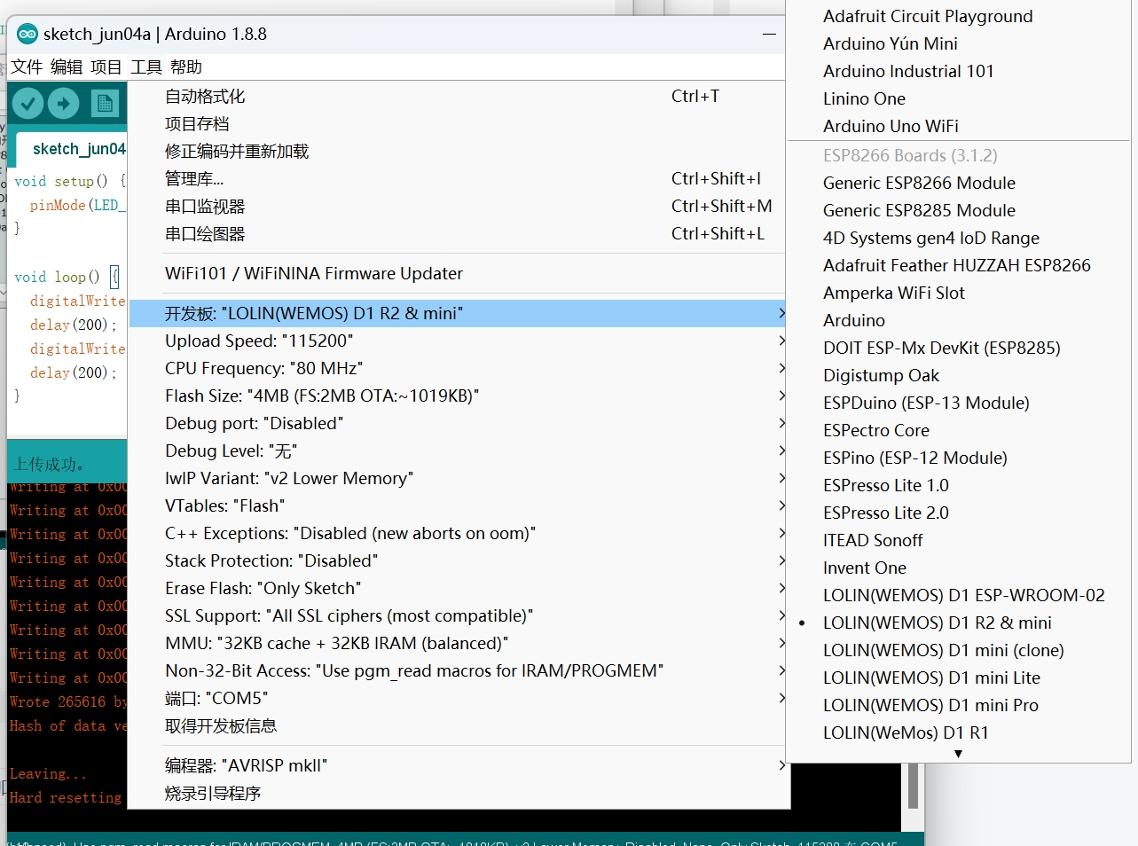The image size is (1138, 846).
Task: Choose 自动格式化 from the menu
Action: [458, 97]
